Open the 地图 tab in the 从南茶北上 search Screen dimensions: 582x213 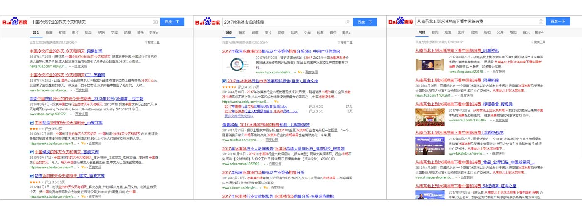tap(513, 32)
